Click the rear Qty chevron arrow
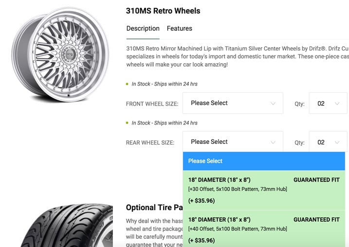This screenshot has width=349, height=247. pos(337,142)
